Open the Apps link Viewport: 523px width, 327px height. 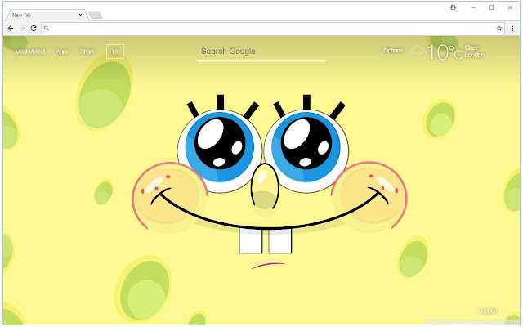pos(62,52)
